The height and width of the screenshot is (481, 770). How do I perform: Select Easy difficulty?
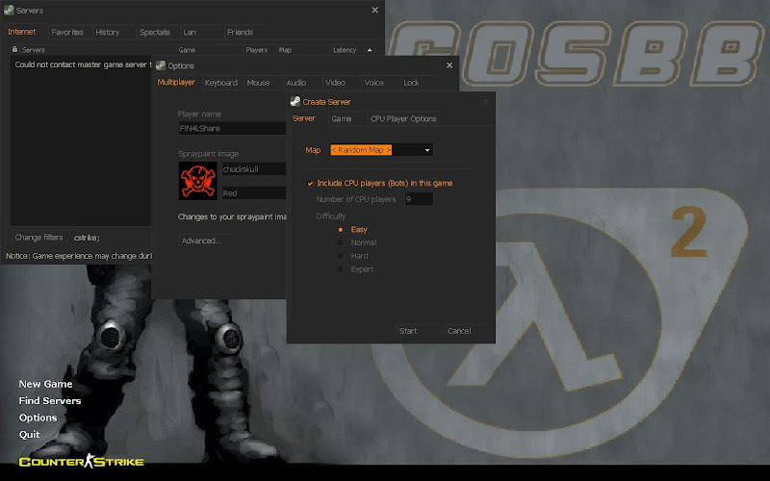coord(341,230)
